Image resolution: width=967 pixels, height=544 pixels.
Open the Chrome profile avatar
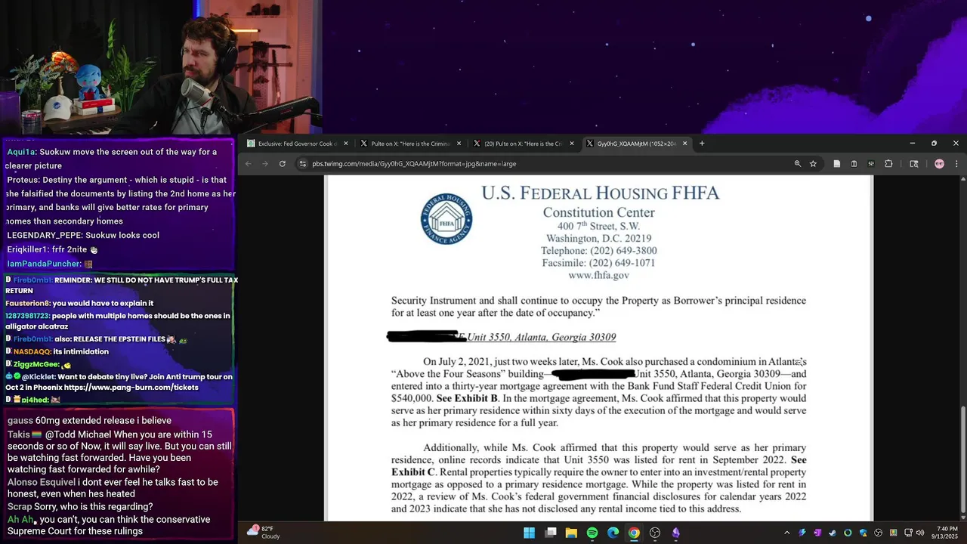[x=939, y=164]
